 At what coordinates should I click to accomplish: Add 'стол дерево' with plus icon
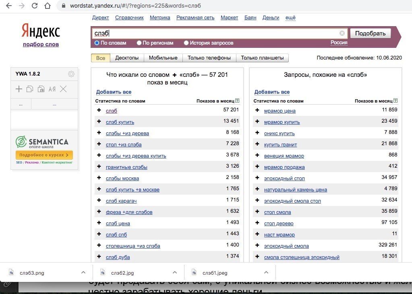[257, 223]
